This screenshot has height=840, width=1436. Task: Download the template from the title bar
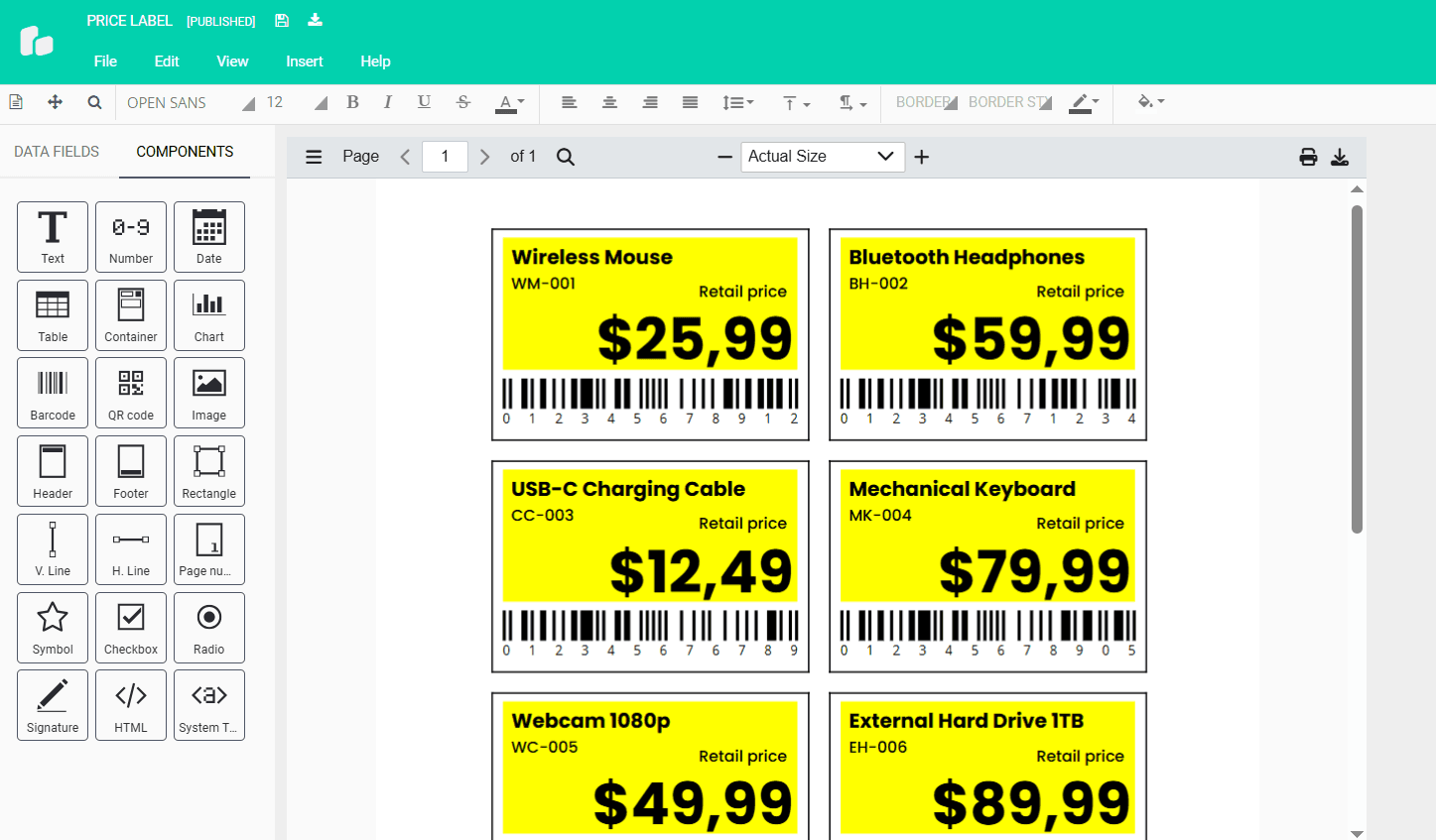click(316, 20)
